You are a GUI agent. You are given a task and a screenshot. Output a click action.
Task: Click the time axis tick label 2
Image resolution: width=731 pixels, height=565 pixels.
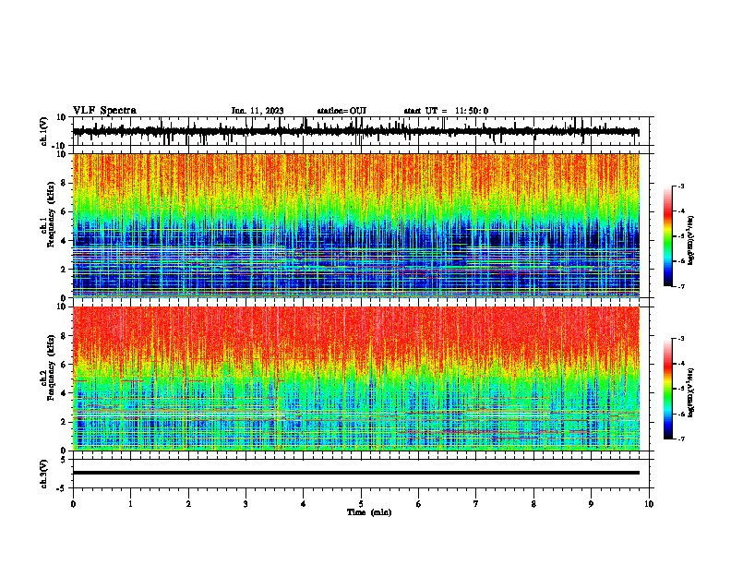click(x=188, y=504)
